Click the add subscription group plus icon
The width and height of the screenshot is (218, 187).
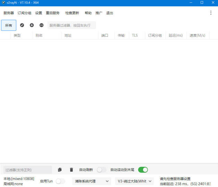coord(32,25)
